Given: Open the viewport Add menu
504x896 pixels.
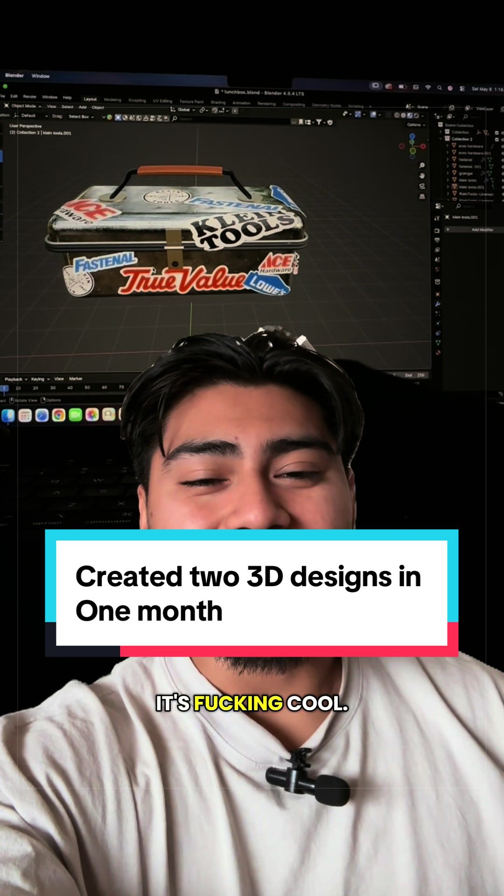Looking at the screenshot, I should coord(82,107).
